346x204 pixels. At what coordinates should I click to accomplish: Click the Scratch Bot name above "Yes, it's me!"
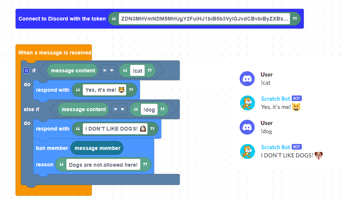point(275,99)
